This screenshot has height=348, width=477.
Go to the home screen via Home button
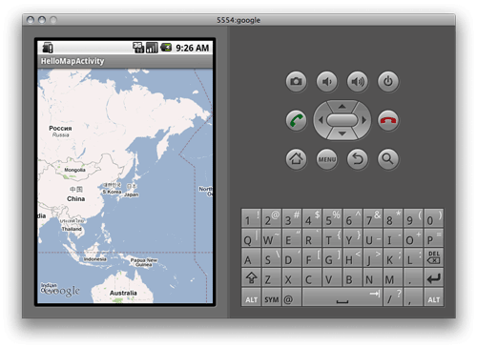click(296, 158)
